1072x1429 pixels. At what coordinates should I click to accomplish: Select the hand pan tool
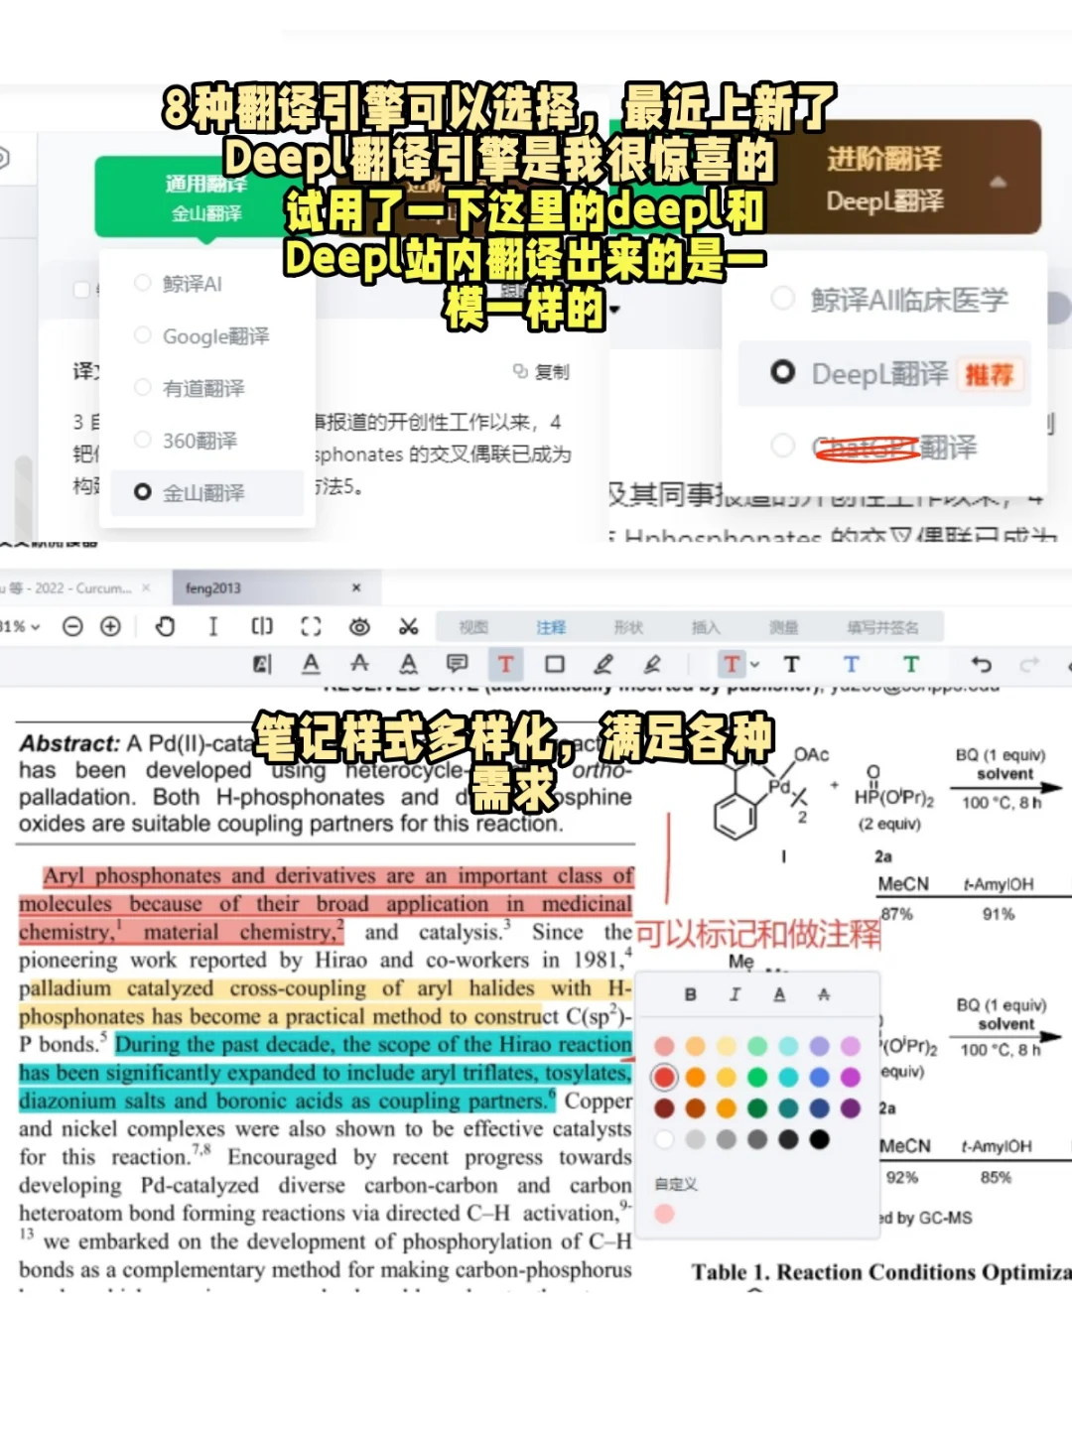coord(166,626)
